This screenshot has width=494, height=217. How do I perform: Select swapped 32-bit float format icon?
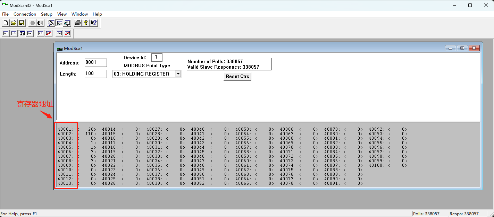49,33
